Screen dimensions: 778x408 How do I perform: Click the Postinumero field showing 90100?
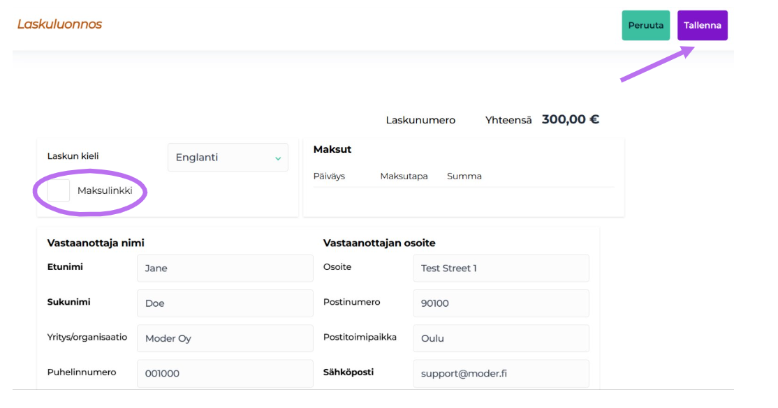(x=500, y=302)
